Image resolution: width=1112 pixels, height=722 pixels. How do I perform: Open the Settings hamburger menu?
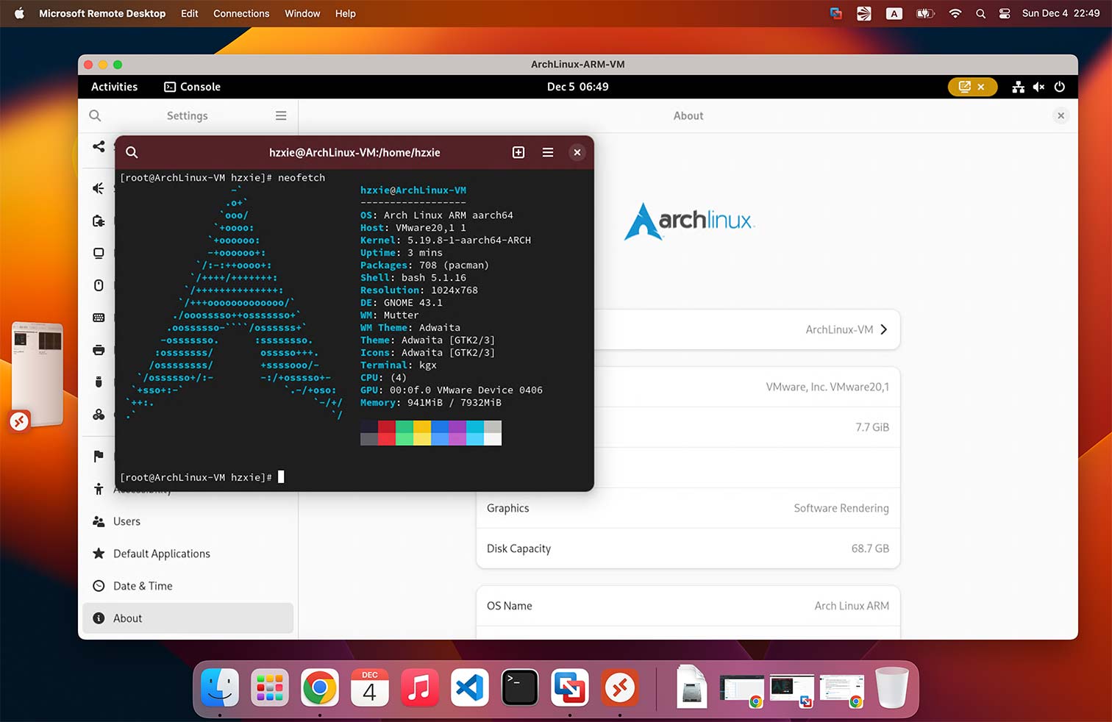(281, 115)
